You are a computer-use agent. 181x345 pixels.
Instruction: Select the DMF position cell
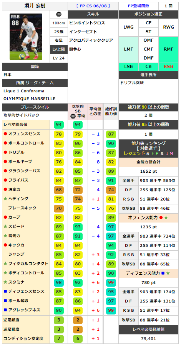click(x=149, y=58)
